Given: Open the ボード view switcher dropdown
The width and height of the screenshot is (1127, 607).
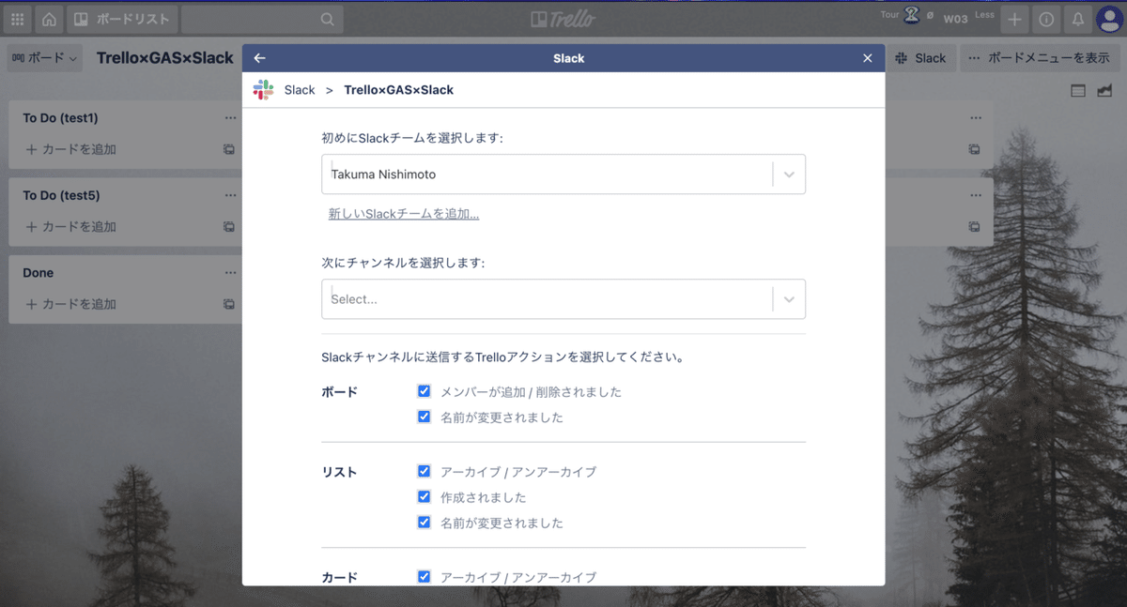Looking at the screenshot, I should point(44,57).
